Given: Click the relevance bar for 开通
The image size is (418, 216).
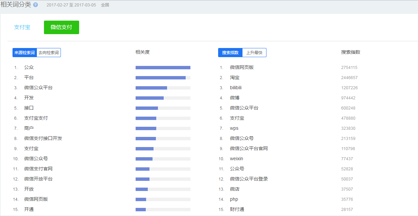Looking at the screenshot, I should 163,210.
